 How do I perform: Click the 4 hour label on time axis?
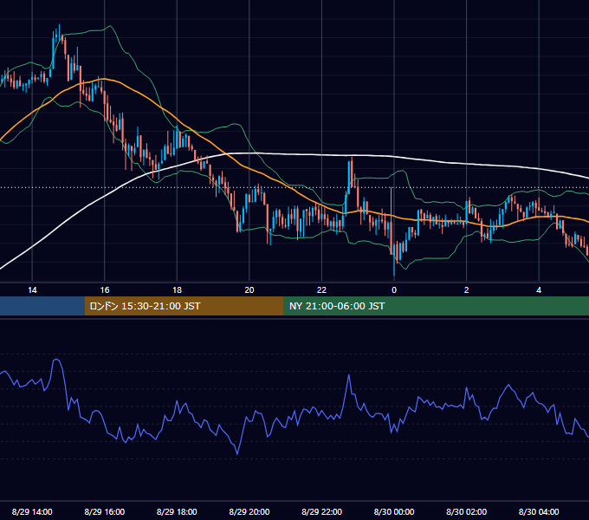539,290
